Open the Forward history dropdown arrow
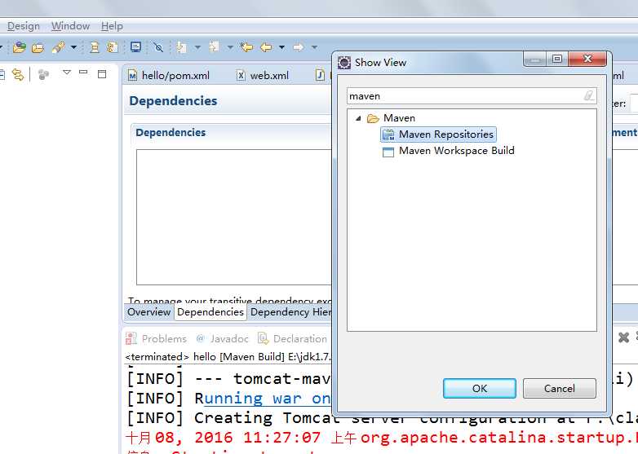 click(315, 47)
